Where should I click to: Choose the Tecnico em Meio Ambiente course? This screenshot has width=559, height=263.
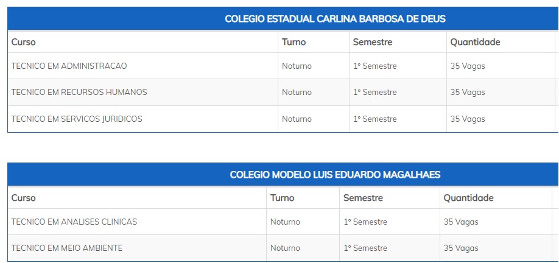(67, 248)
